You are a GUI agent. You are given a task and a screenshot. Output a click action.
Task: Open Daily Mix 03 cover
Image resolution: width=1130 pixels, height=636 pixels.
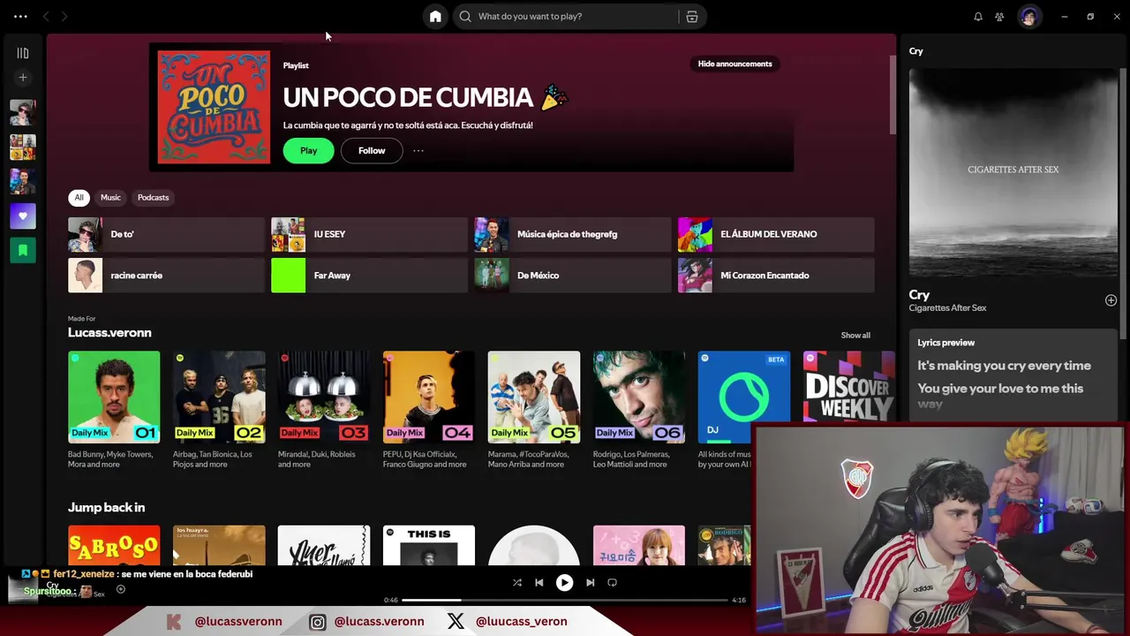click(324, 397)
